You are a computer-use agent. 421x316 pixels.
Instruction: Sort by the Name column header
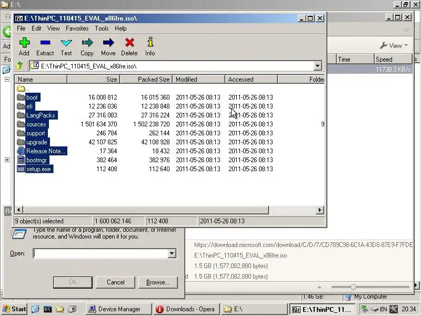(x=41, y=80)
